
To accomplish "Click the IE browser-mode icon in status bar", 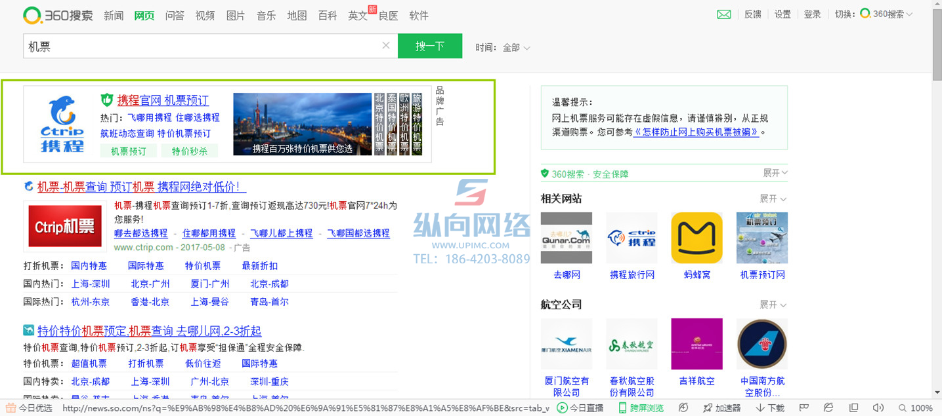I will click(x=828, y=408).
